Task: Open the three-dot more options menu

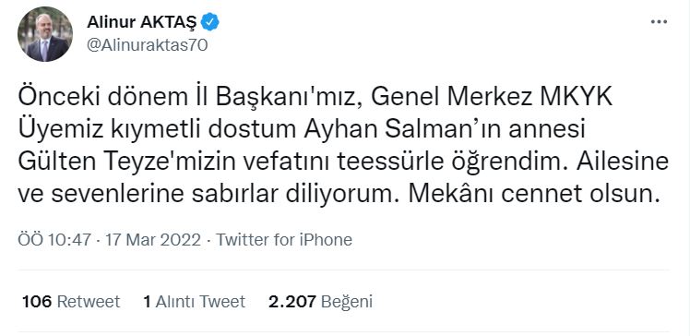Action: [x=659, y=22]
